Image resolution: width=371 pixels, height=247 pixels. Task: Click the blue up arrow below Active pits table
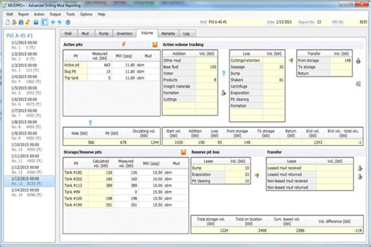90,123
